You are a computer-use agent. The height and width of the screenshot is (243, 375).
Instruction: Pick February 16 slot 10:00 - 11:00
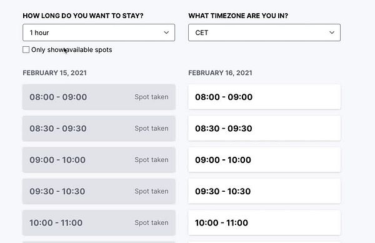pyautogui.click(x=264, y=222)
